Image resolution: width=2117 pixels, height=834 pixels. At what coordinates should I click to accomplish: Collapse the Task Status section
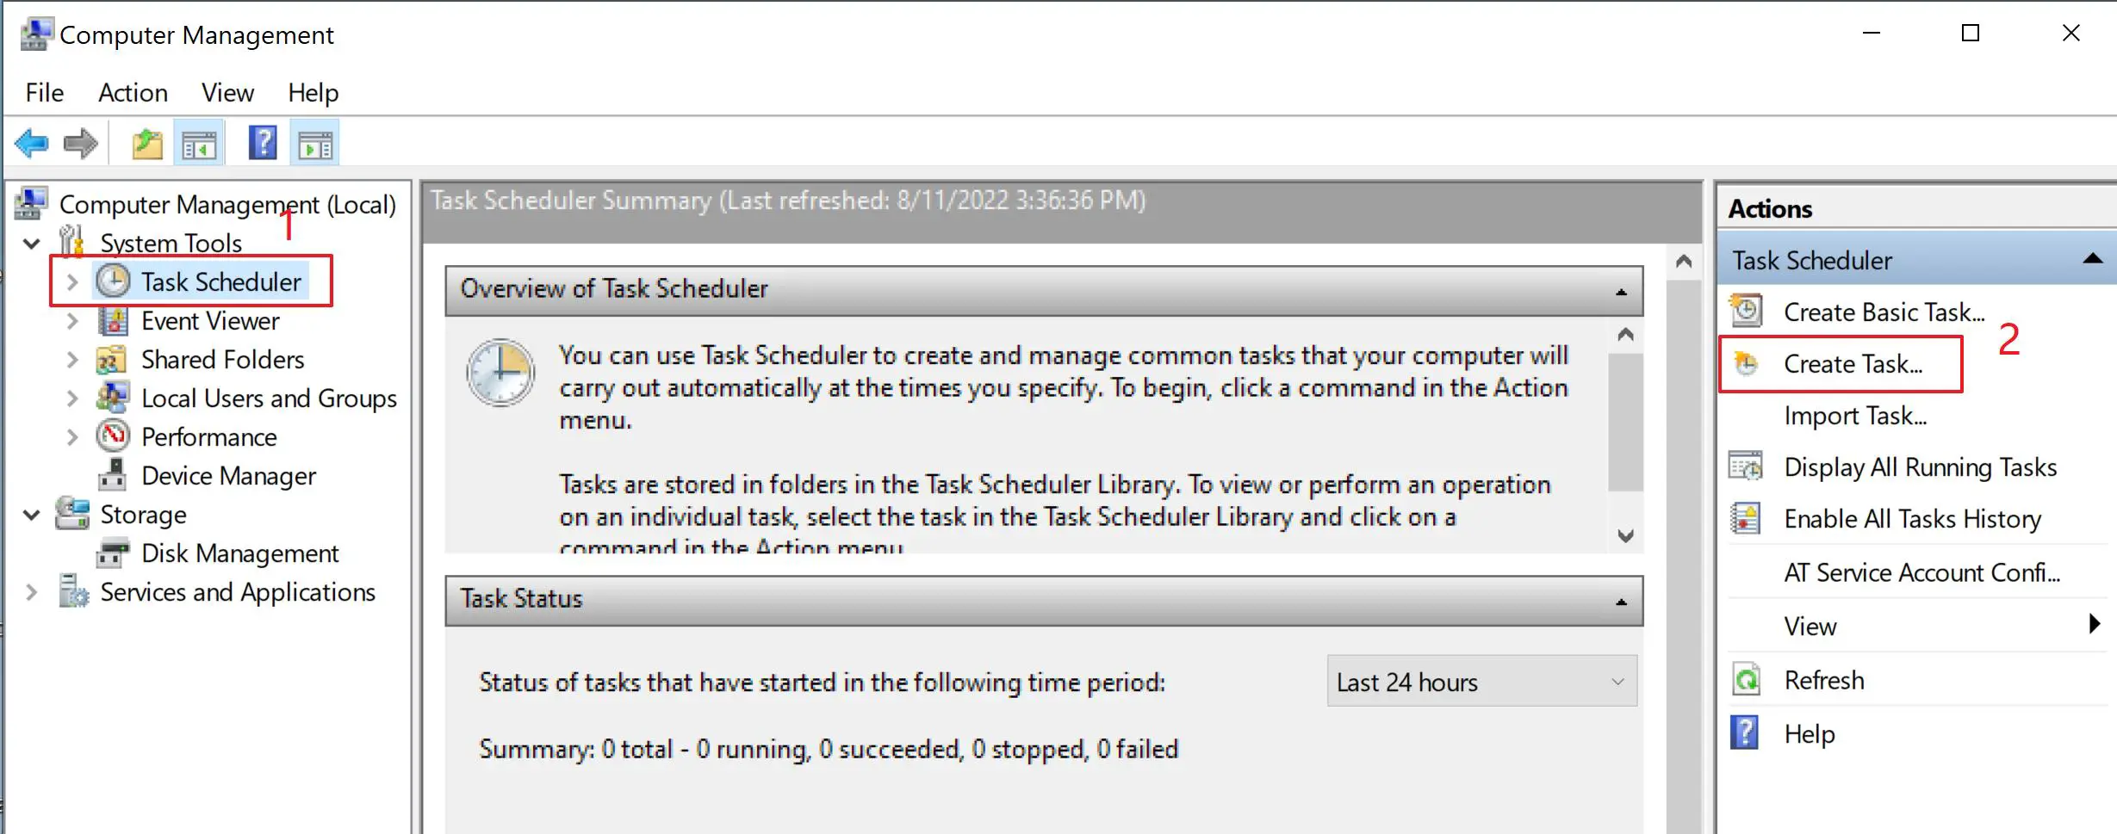pos(1621,601)
